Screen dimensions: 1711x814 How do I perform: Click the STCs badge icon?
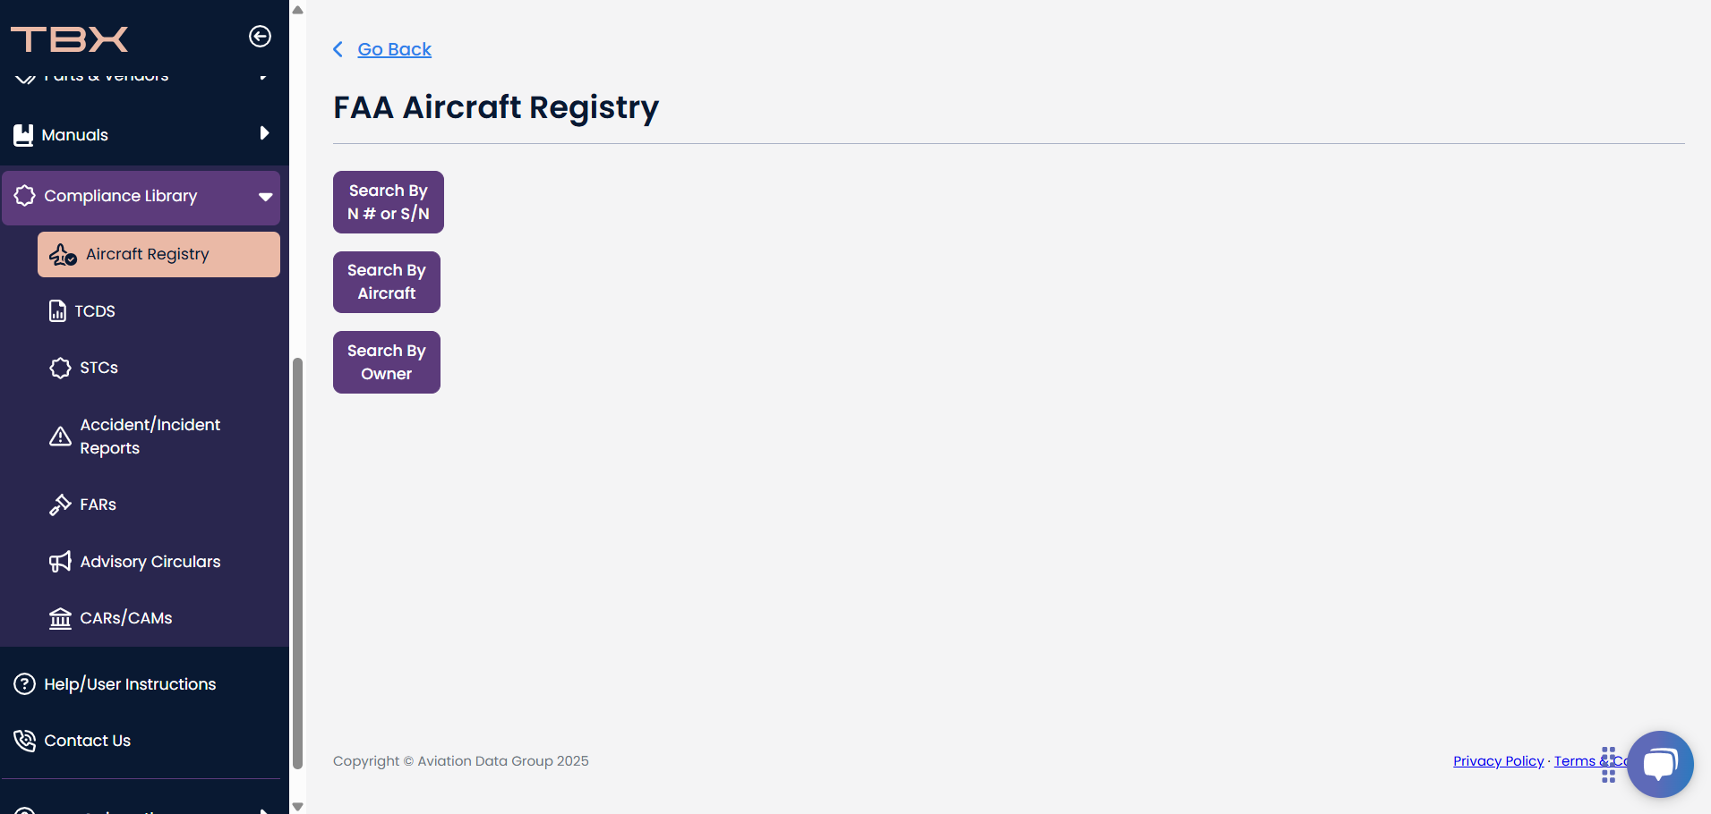(x=60, y=368)
